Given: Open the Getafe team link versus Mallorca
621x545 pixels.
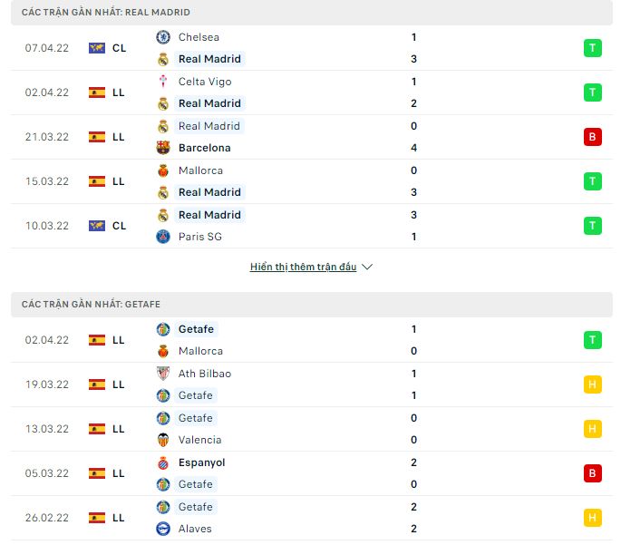Looking at the screenshot, I should (196, 329).
